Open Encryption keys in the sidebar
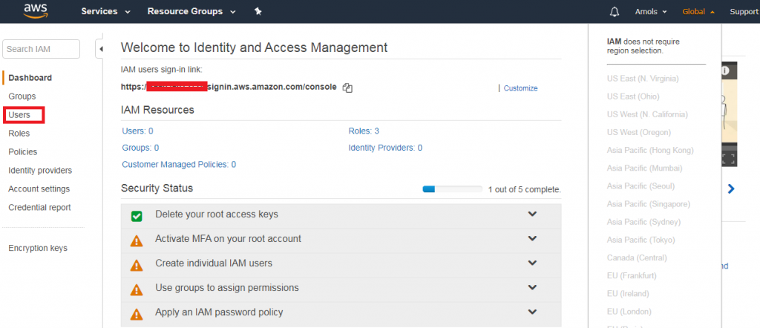The height and width of the screenshot is (328, 760). 38,248
